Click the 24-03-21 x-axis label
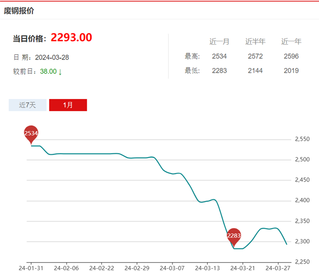The image size is (319, 272). coord(243,268)
